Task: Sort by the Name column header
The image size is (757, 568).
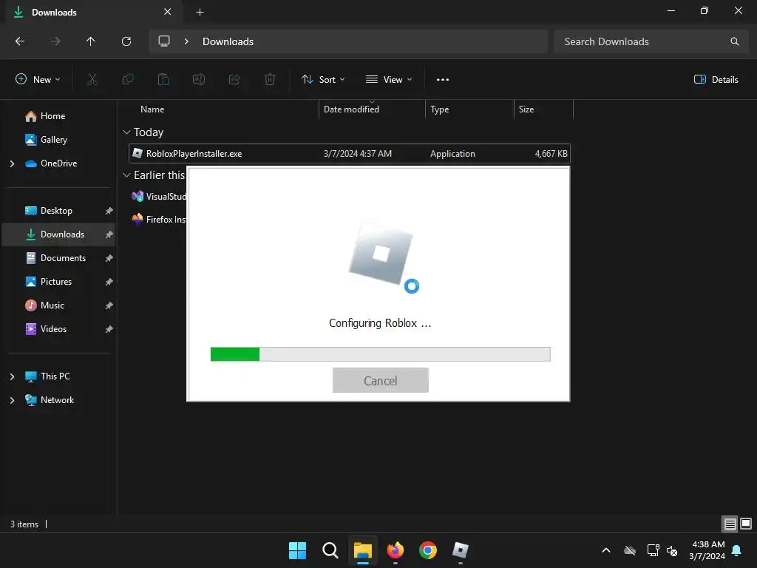Action: 152,109
